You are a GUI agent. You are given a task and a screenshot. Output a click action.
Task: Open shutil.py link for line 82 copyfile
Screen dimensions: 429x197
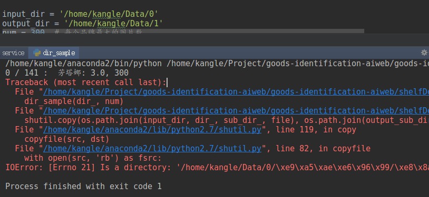[x=152, y=149]
